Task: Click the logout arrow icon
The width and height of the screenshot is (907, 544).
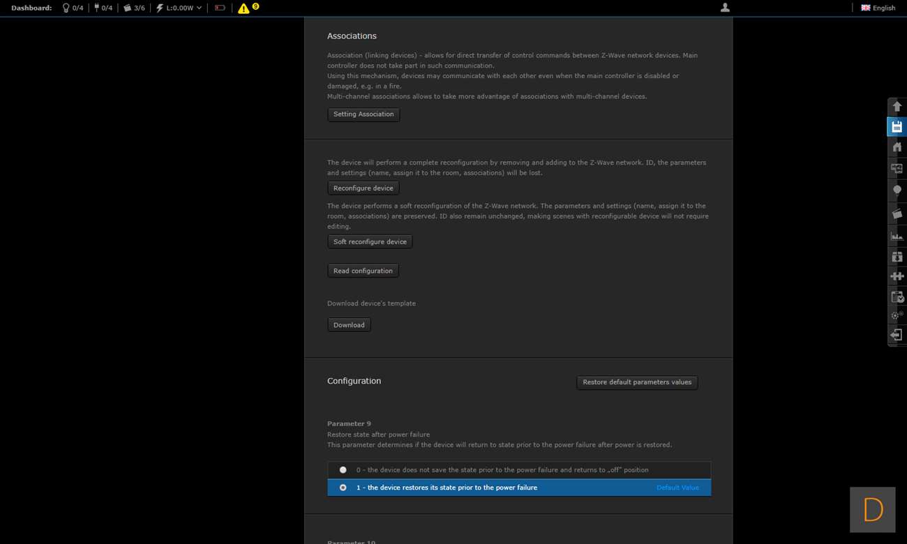Action: (897, 335)
